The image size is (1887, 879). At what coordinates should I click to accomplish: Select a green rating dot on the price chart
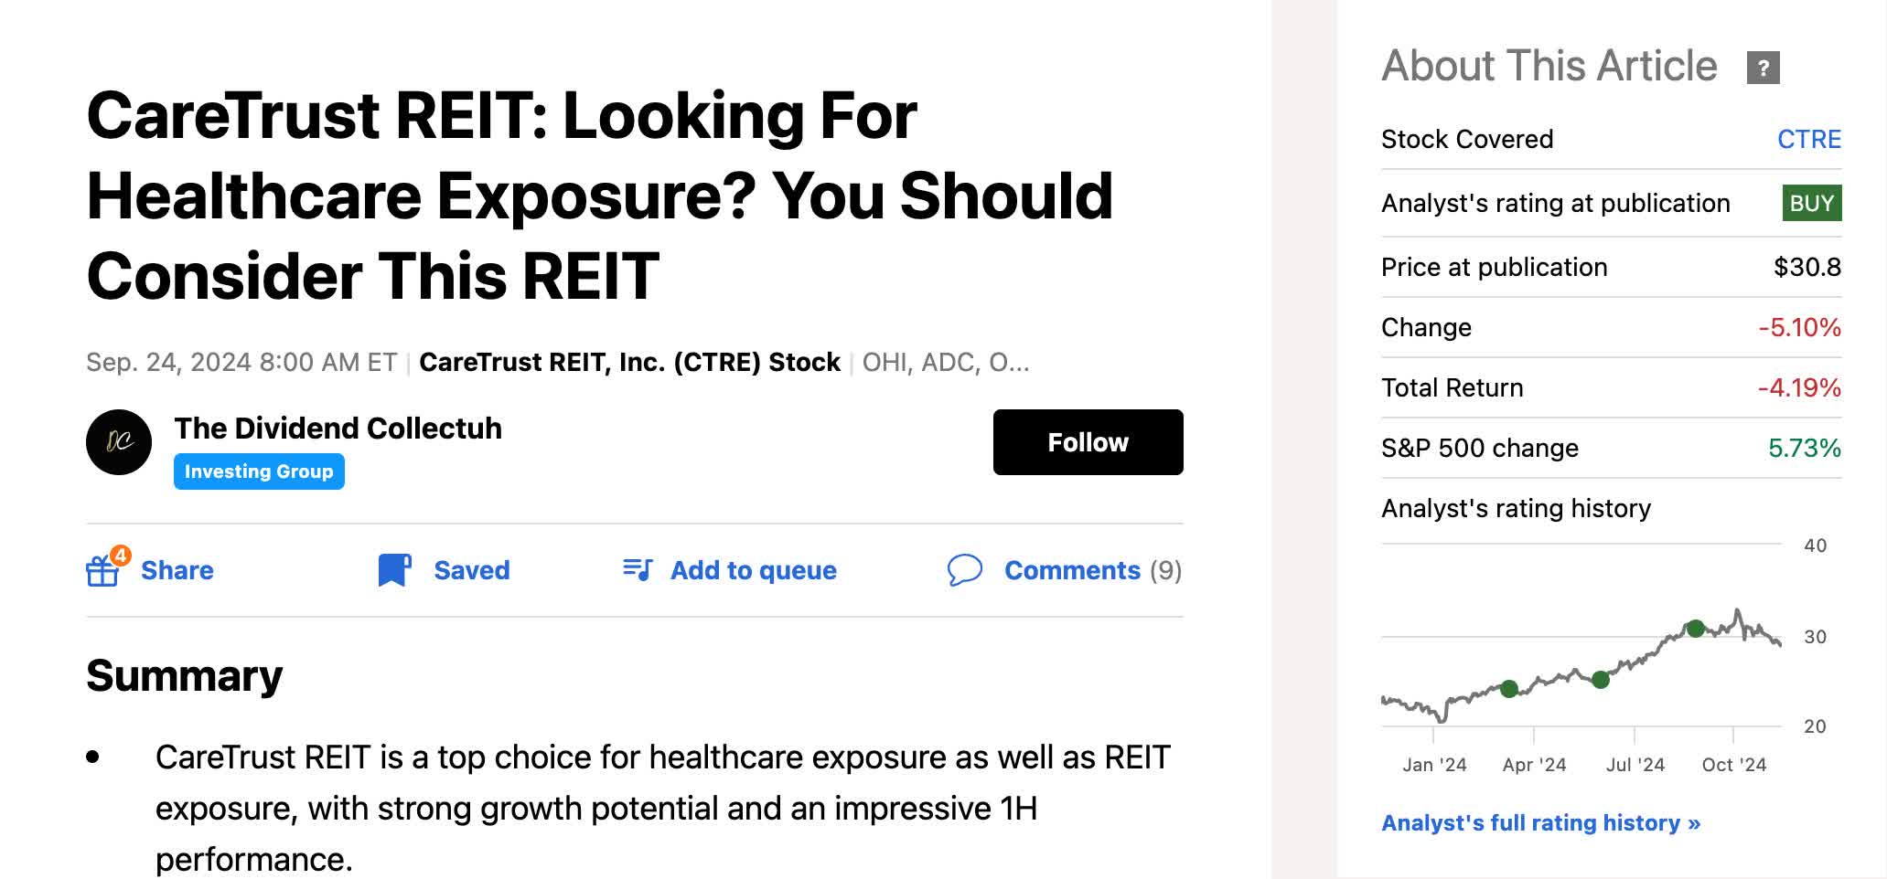(x=1694, y=628)
